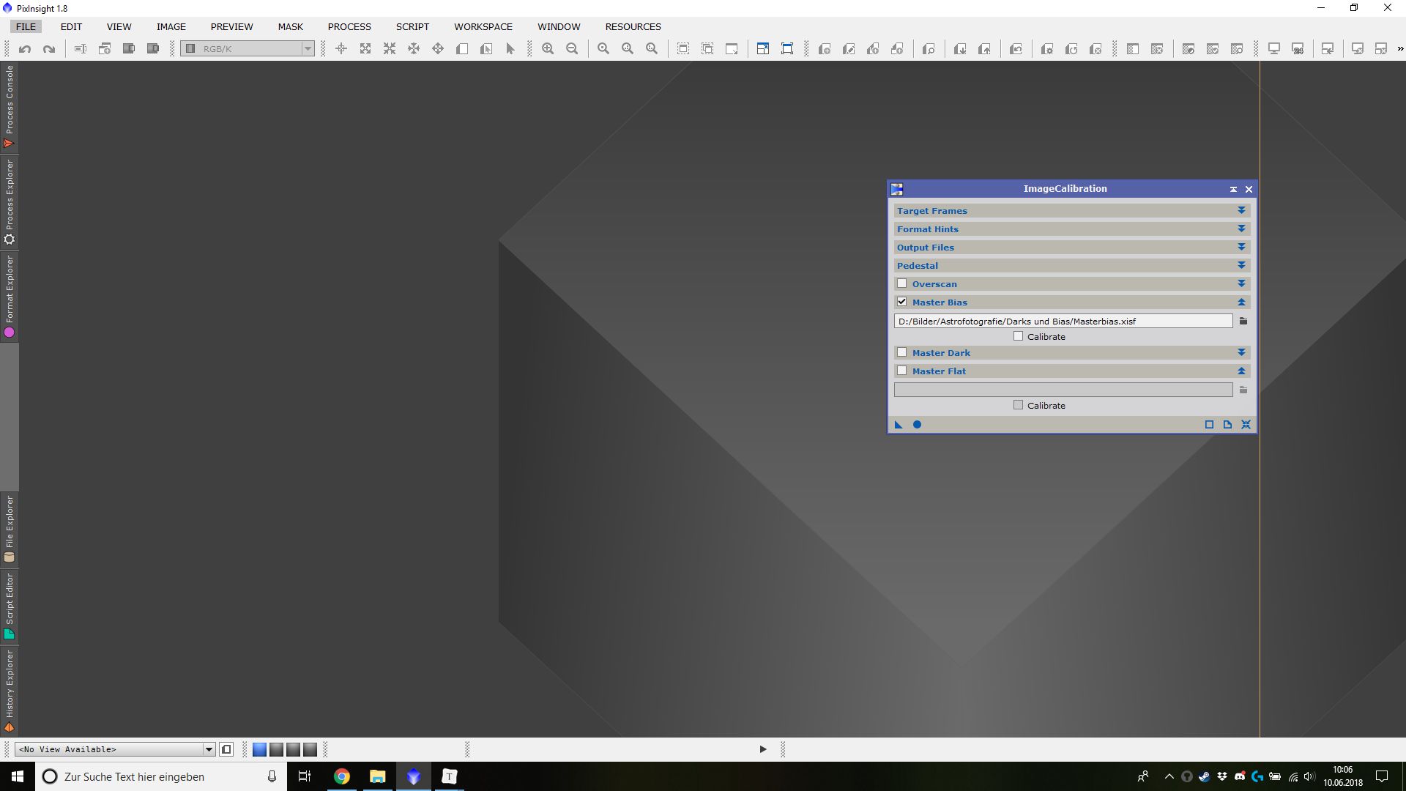Click the Master Flat file path field
This screenshot has width=1406, height=791.
tap(1063, 390)
